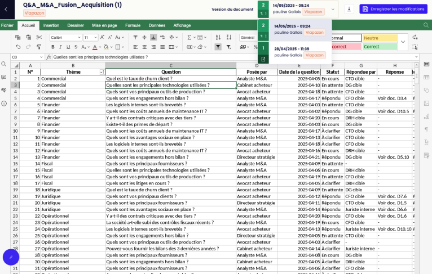Select version 1 dated 28/04/2025 - 11:39
The width and height of the screenshot is (432, 274).
(295, 52)
